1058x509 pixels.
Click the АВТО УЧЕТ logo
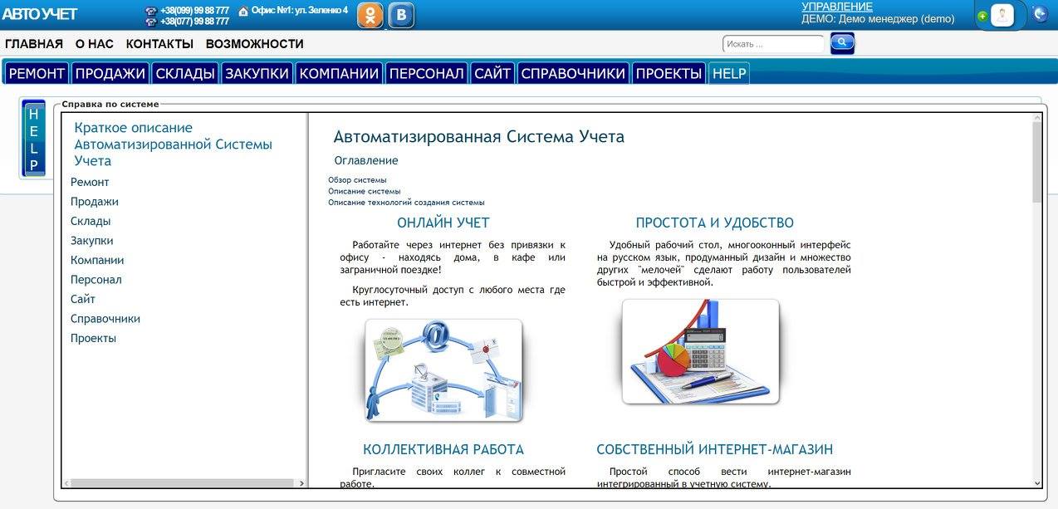pyautogui.click(x=39, y=14)
